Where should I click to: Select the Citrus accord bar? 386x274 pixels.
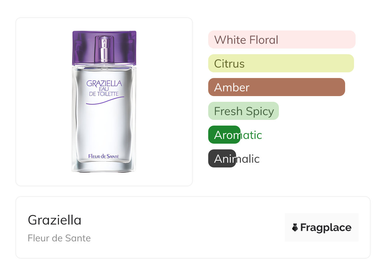281,63
